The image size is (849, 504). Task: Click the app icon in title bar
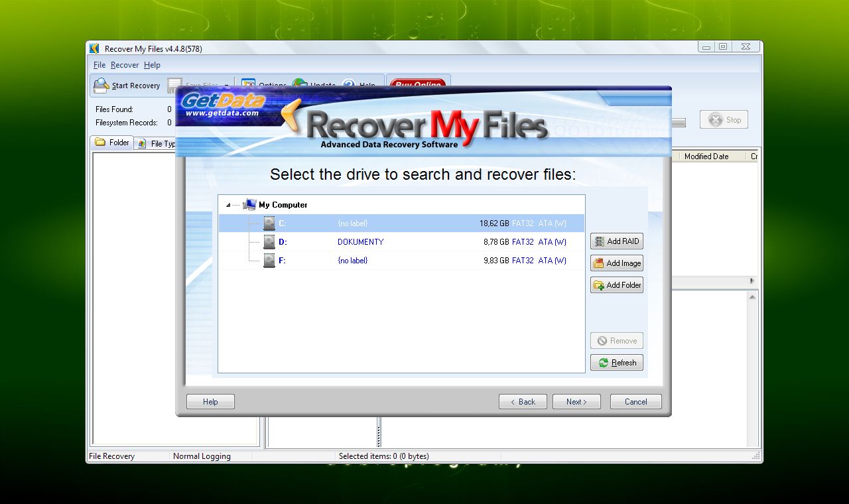pyautogui.click(x=94, y=48)
